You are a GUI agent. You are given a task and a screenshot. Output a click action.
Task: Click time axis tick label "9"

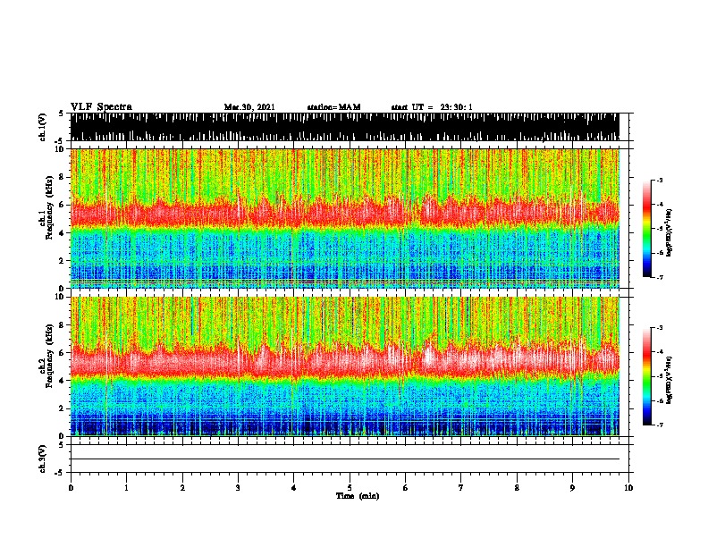coord(572,488)
